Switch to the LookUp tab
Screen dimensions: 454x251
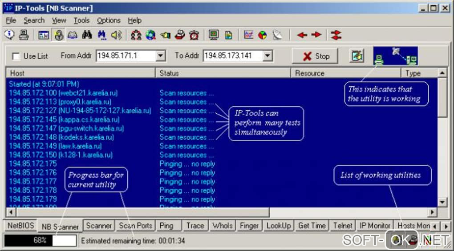[279, 226]
